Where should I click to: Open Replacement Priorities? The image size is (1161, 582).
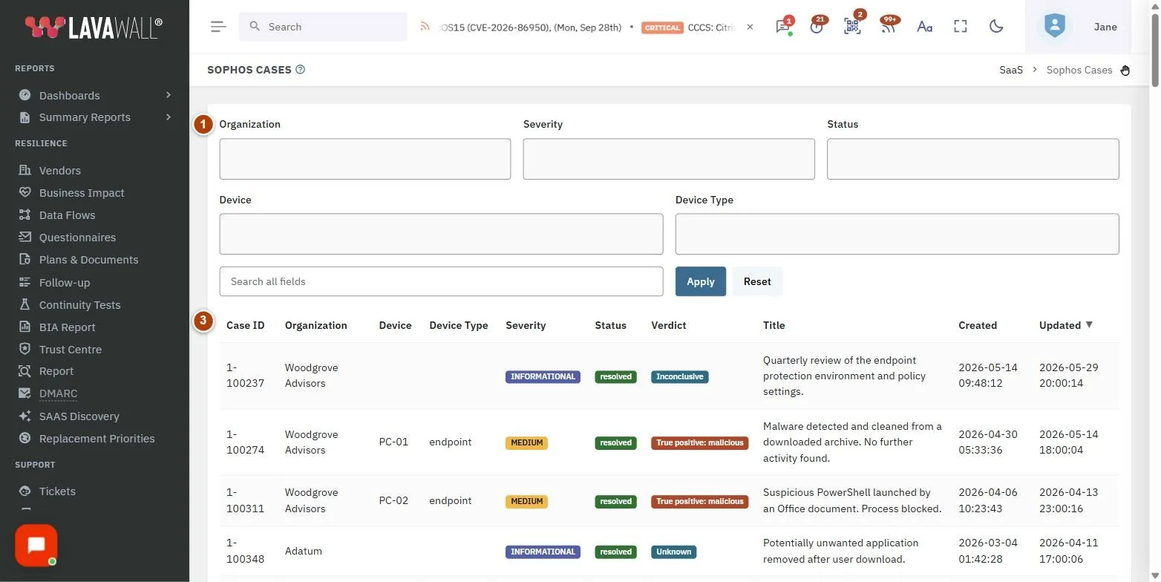click(x=97, y=438)
